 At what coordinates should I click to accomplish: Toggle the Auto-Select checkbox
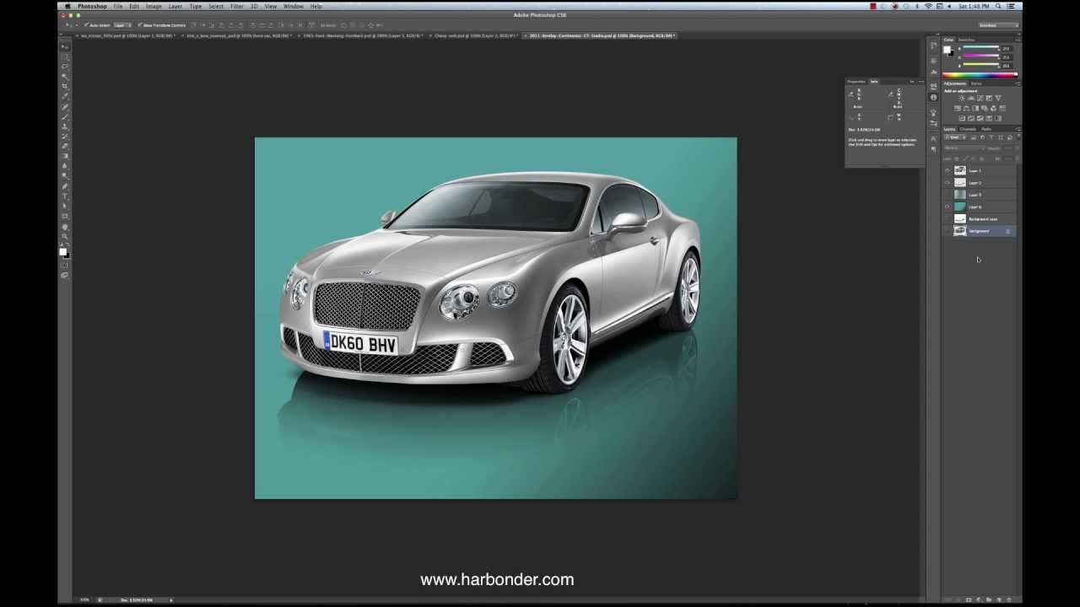tap(87, 25)
